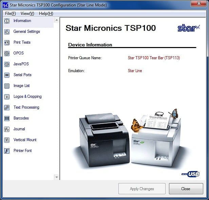Image resolution: width=209 pixels, height=200 pixels.
Task: Click the Vertical Mount icon
Action: (7, 140)
